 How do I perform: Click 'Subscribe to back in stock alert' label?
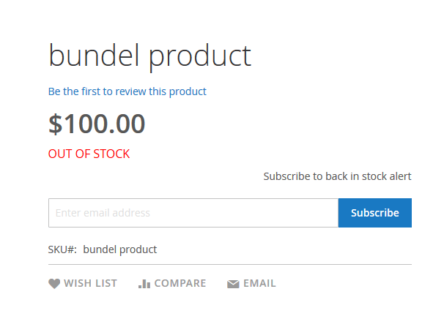pyautogui.click(x=337, y=176)
